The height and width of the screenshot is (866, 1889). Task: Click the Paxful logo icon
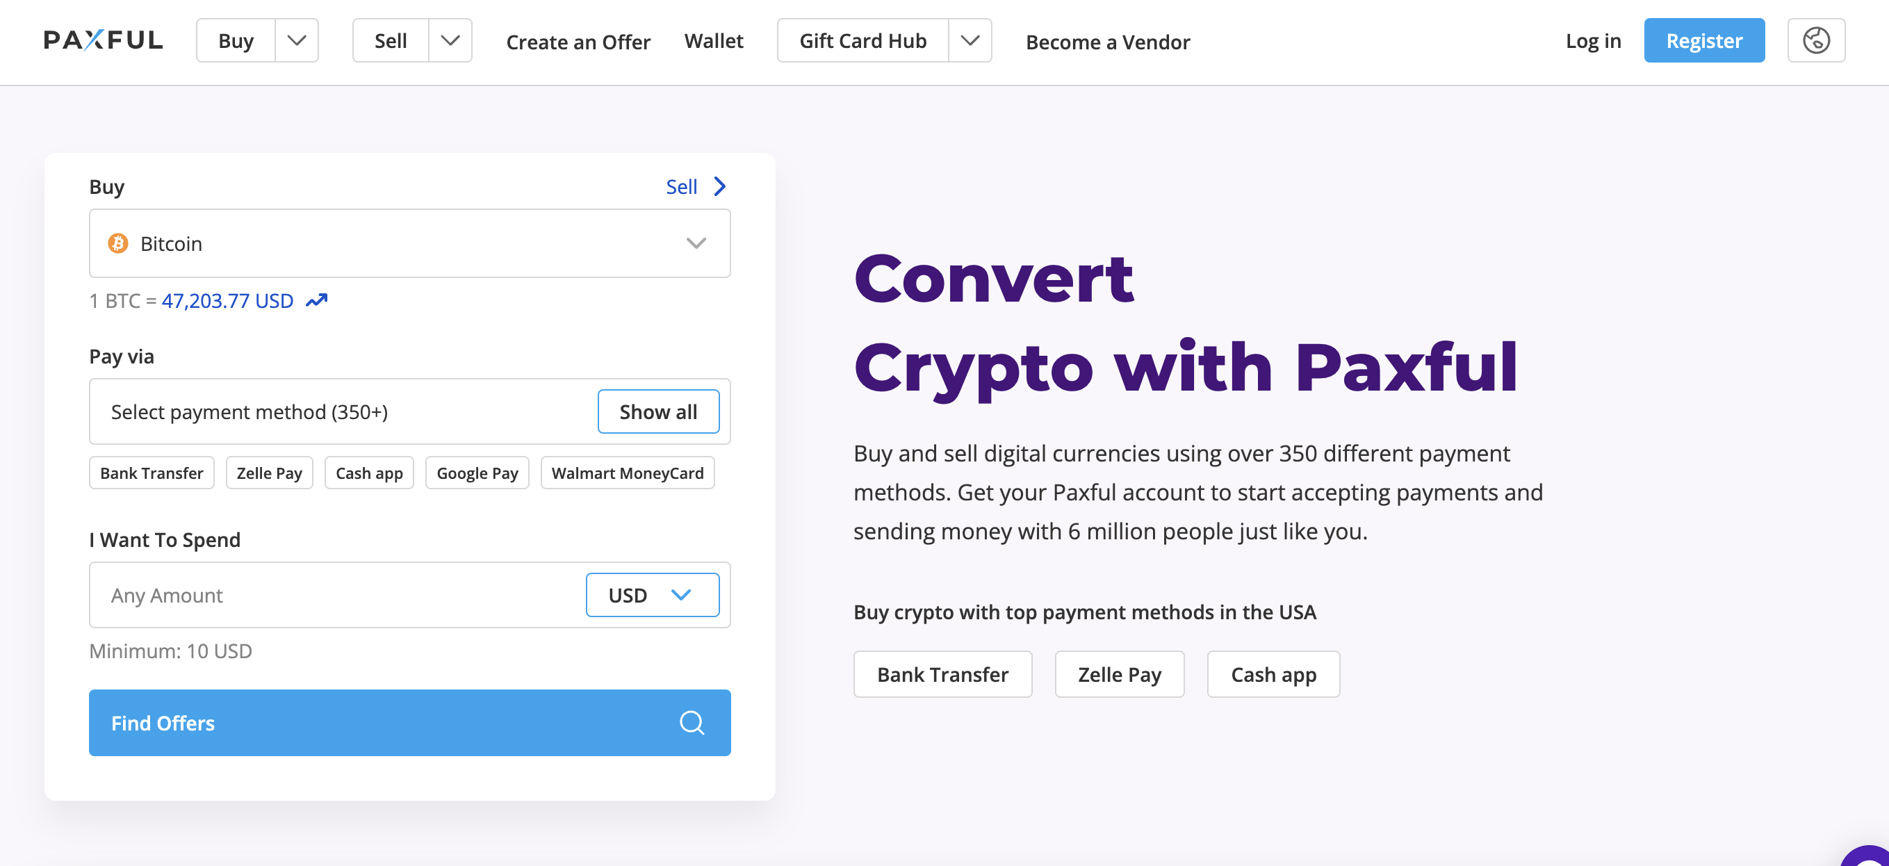point(101,40)
